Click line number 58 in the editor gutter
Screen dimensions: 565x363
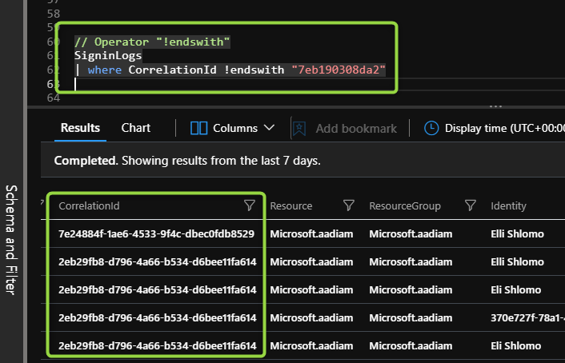click(53, 14)
